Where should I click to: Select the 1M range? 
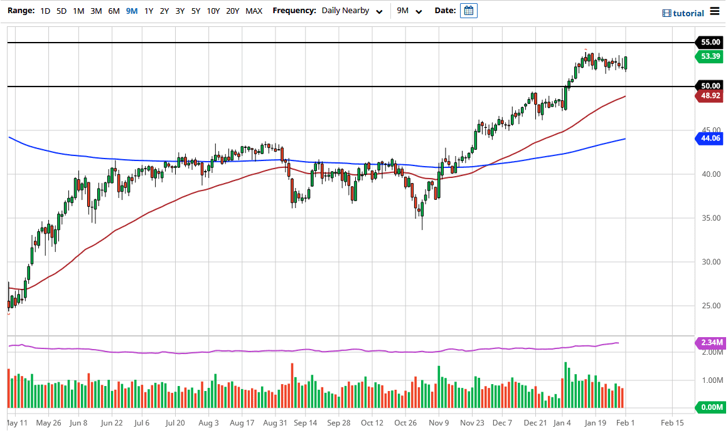point(78,11)
